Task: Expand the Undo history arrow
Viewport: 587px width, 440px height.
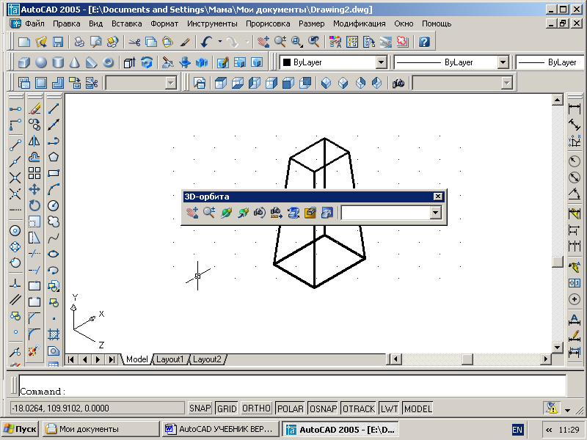Action: coord(220,42)
